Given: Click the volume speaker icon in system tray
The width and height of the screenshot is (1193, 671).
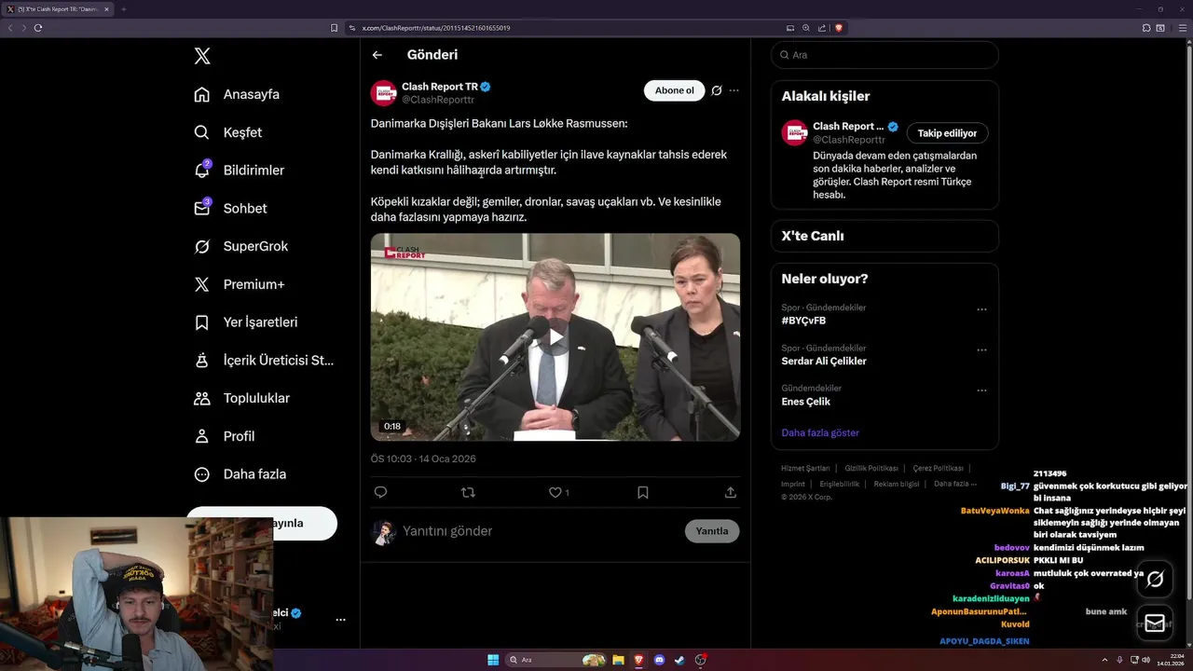Looking at the screenshot, I should point(1145,660).
